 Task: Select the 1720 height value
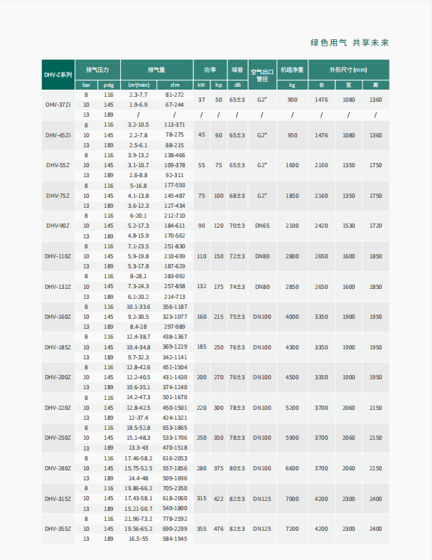376,226
